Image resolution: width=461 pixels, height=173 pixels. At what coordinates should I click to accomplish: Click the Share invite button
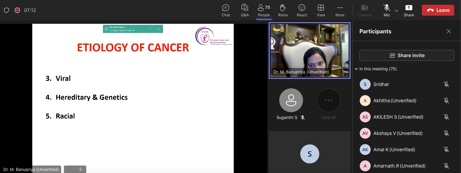[x=407, y=55]
